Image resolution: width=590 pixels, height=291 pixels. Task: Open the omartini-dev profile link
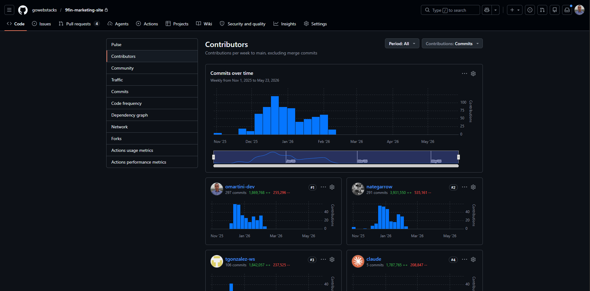[x=240, y=187]
